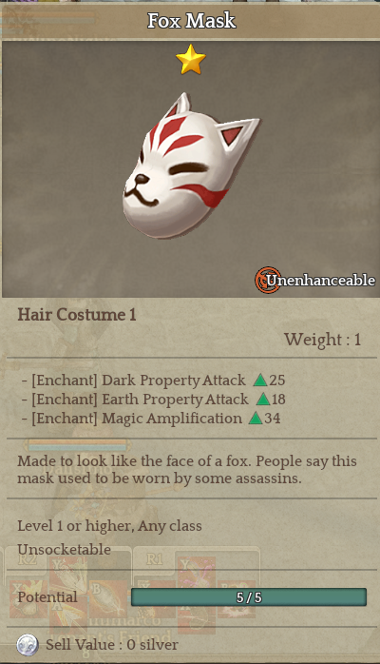
Task: Click the Unsocketable label
Action: click(x=65, y=549)
